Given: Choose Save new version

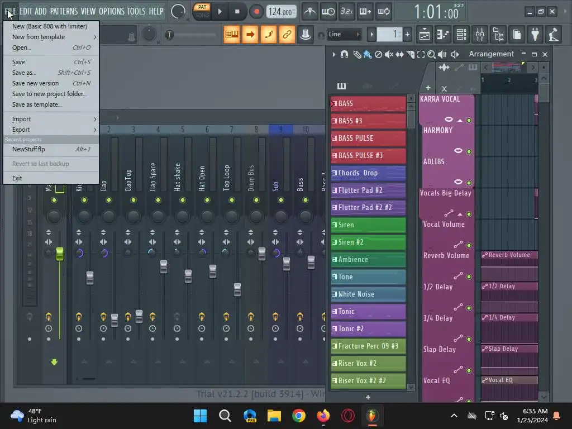Looking at the screenshot, I should pyautogui.click(x=51, y=83).
